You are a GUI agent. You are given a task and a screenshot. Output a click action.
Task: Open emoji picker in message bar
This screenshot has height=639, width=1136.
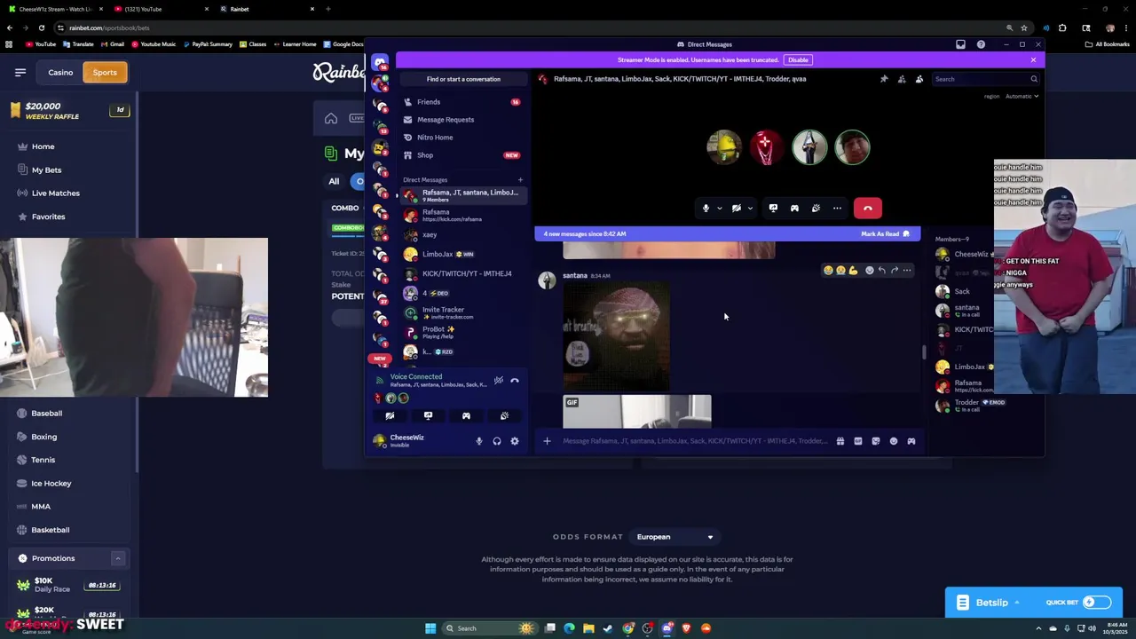point(894,441)
